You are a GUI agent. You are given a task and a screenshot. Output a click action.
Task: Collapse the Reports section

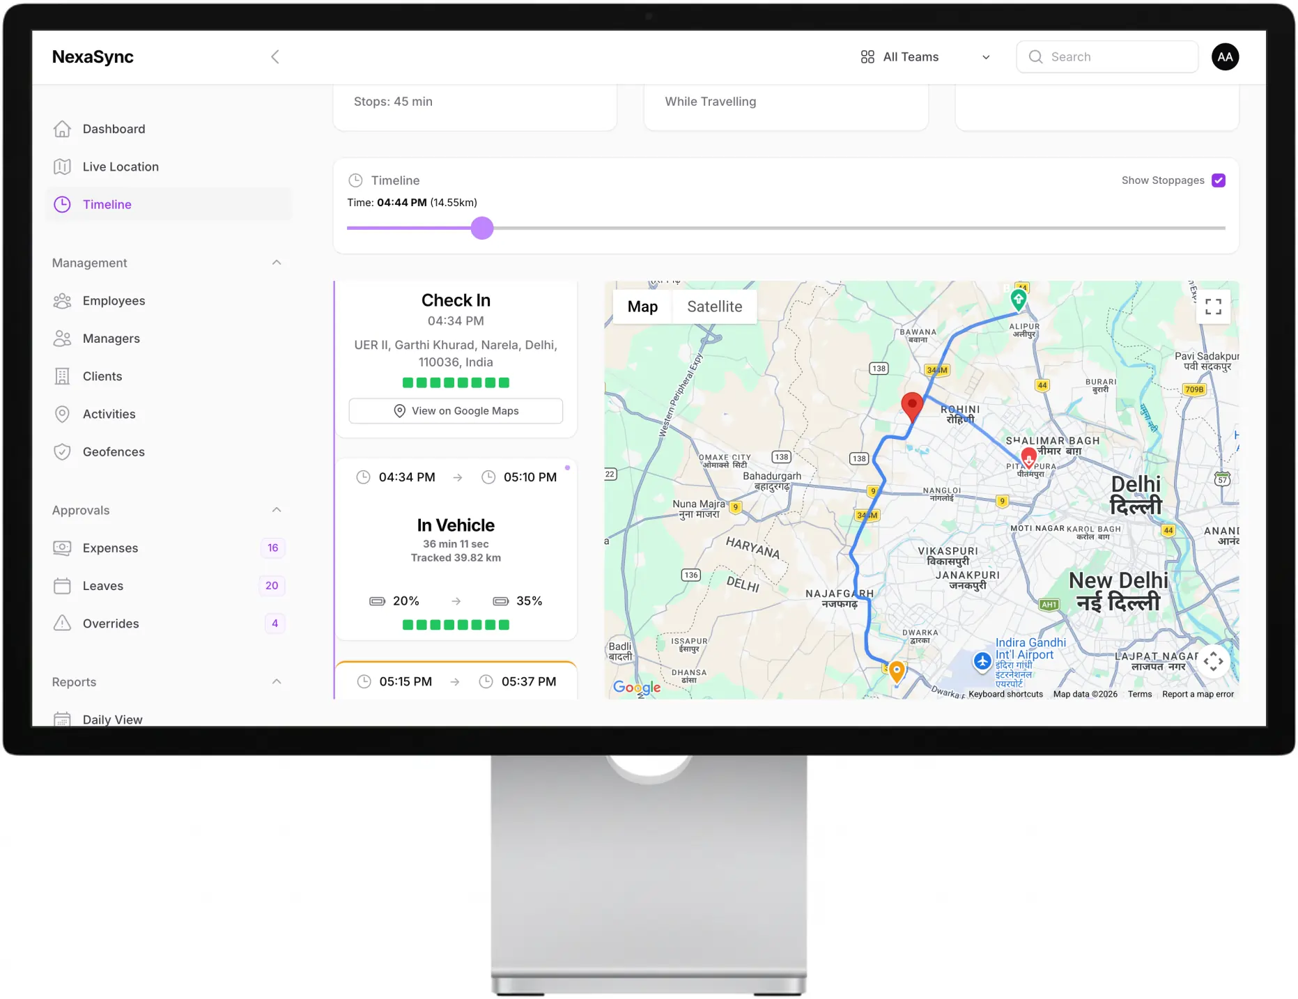click(x=277, y=682)
